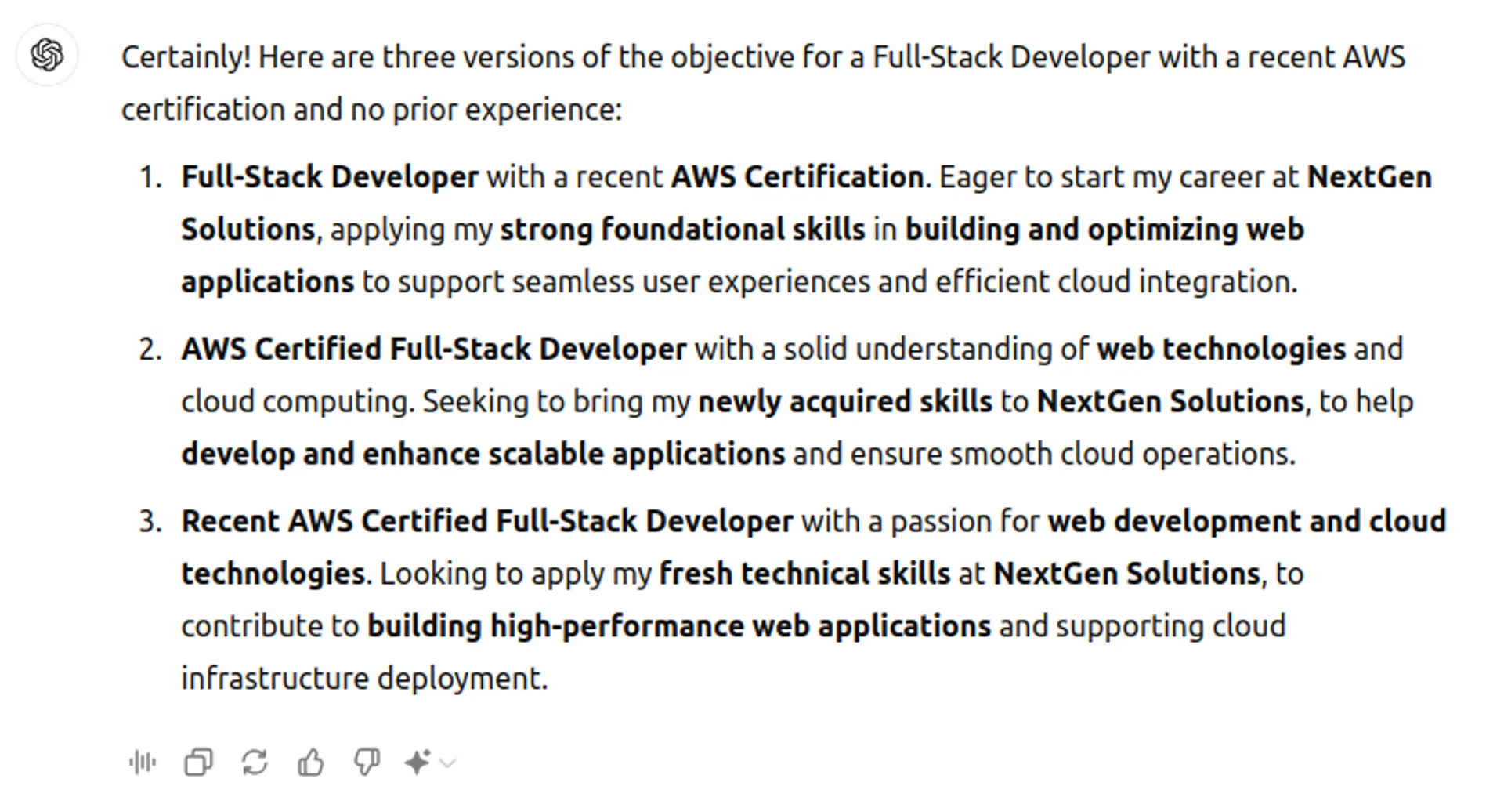
Task: Regenerate the response
Action: tap(255, 762)
